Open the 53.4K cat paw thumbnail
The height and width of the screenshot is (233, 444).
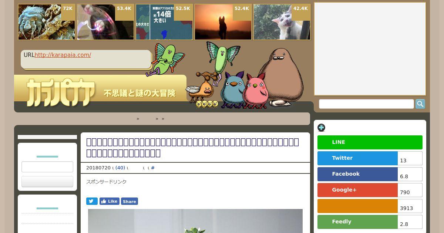(x=105, y=22)
